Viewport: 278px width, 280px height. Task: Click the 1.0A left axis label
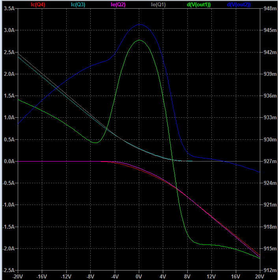[x=9, y=118]
